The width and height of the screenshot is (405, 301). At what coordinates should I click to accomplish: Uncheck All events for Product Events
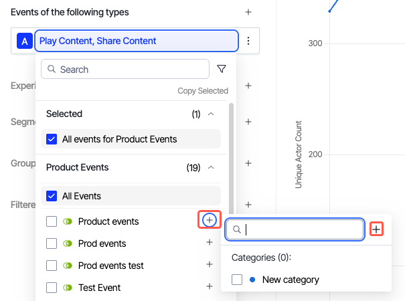tap(52, 139)
